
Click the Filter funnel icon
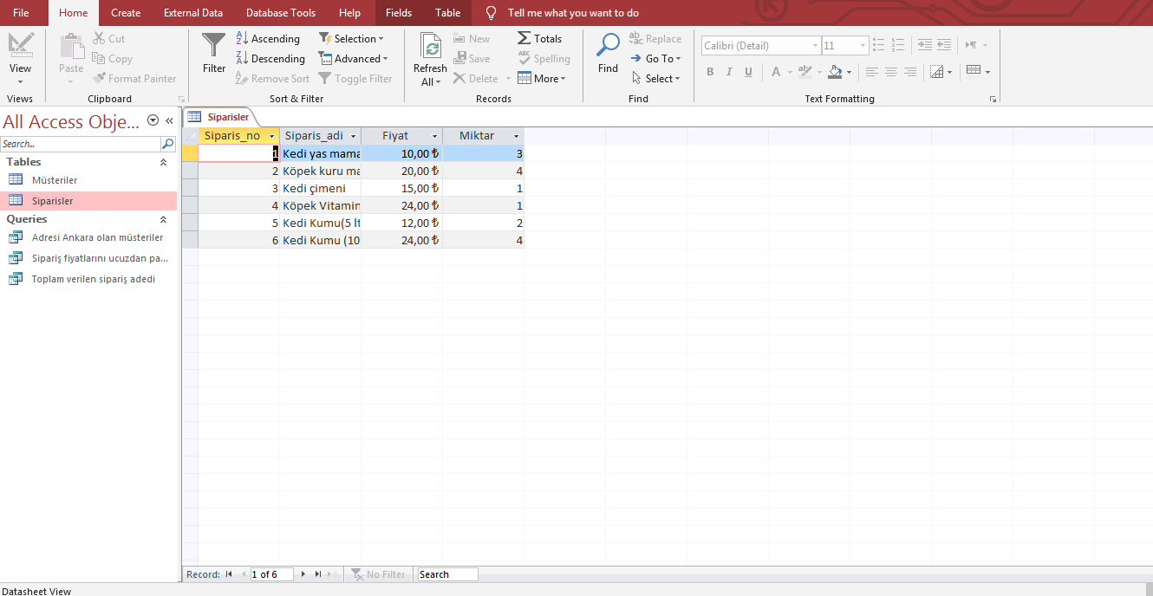pos(213,45)
